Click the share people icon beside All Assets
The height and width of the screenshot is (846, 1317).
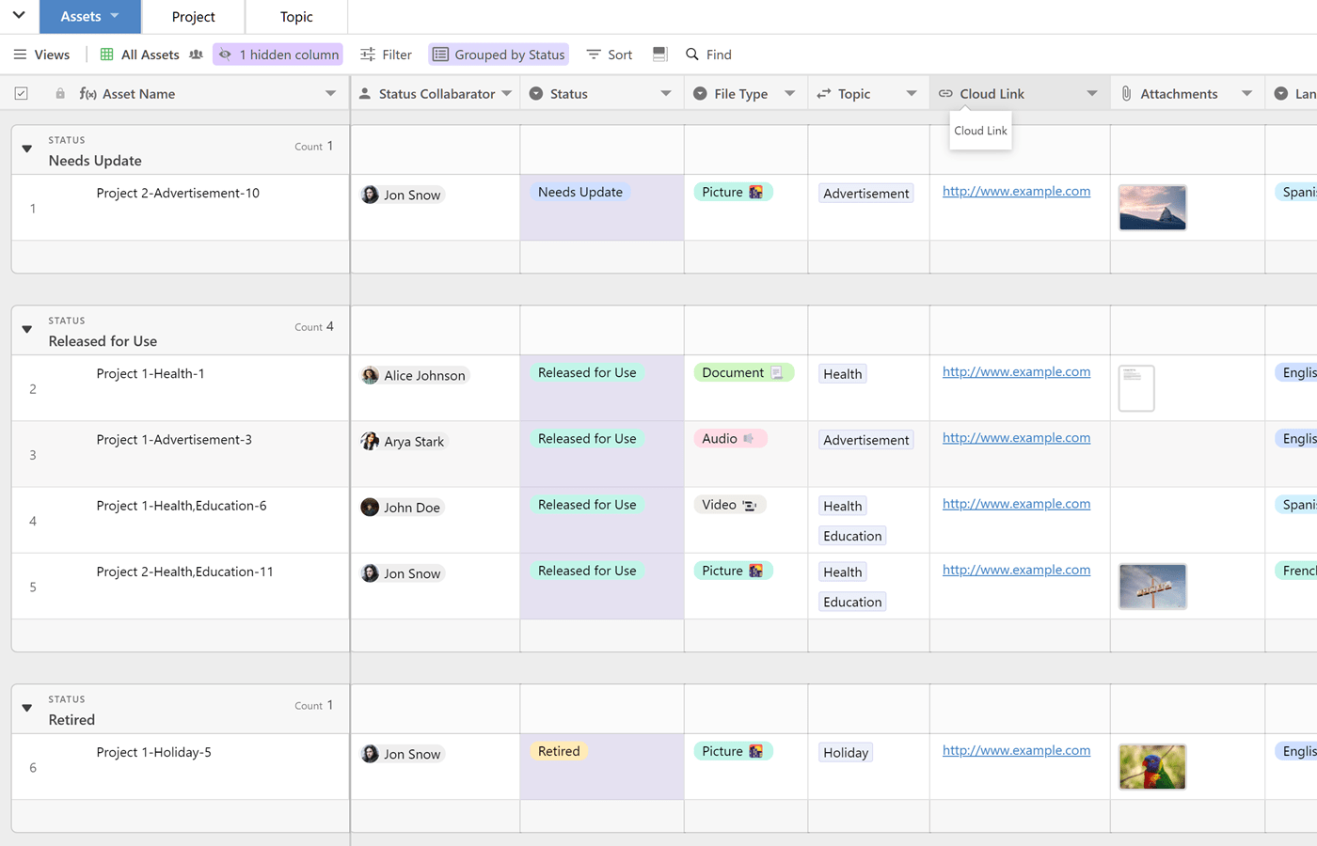point(196,55)
